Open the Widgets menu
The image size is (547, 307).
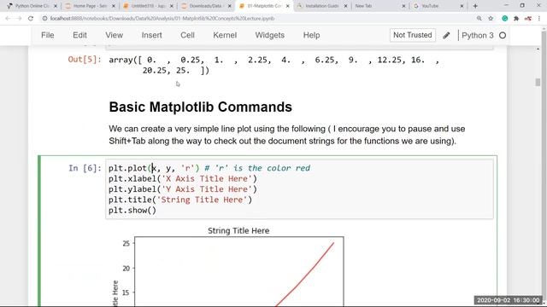(x=270, y=35)
